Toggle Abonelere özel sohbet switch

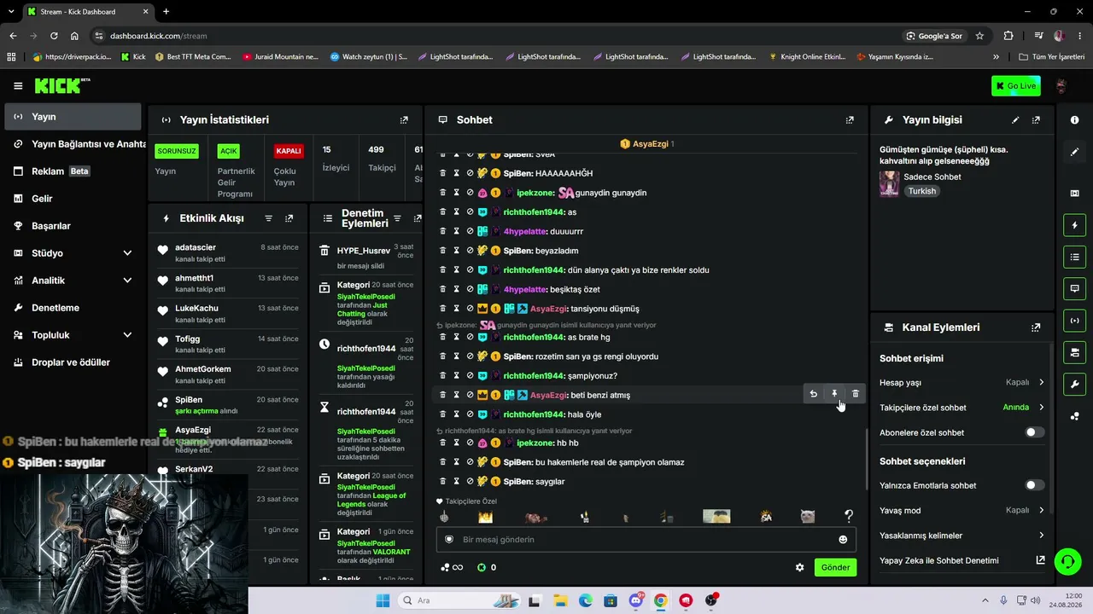click(x=1034, y=432)
